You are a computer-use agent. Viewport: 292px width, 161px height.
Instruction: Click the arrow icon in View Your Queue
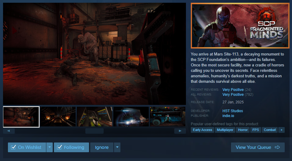pos(277,147)
